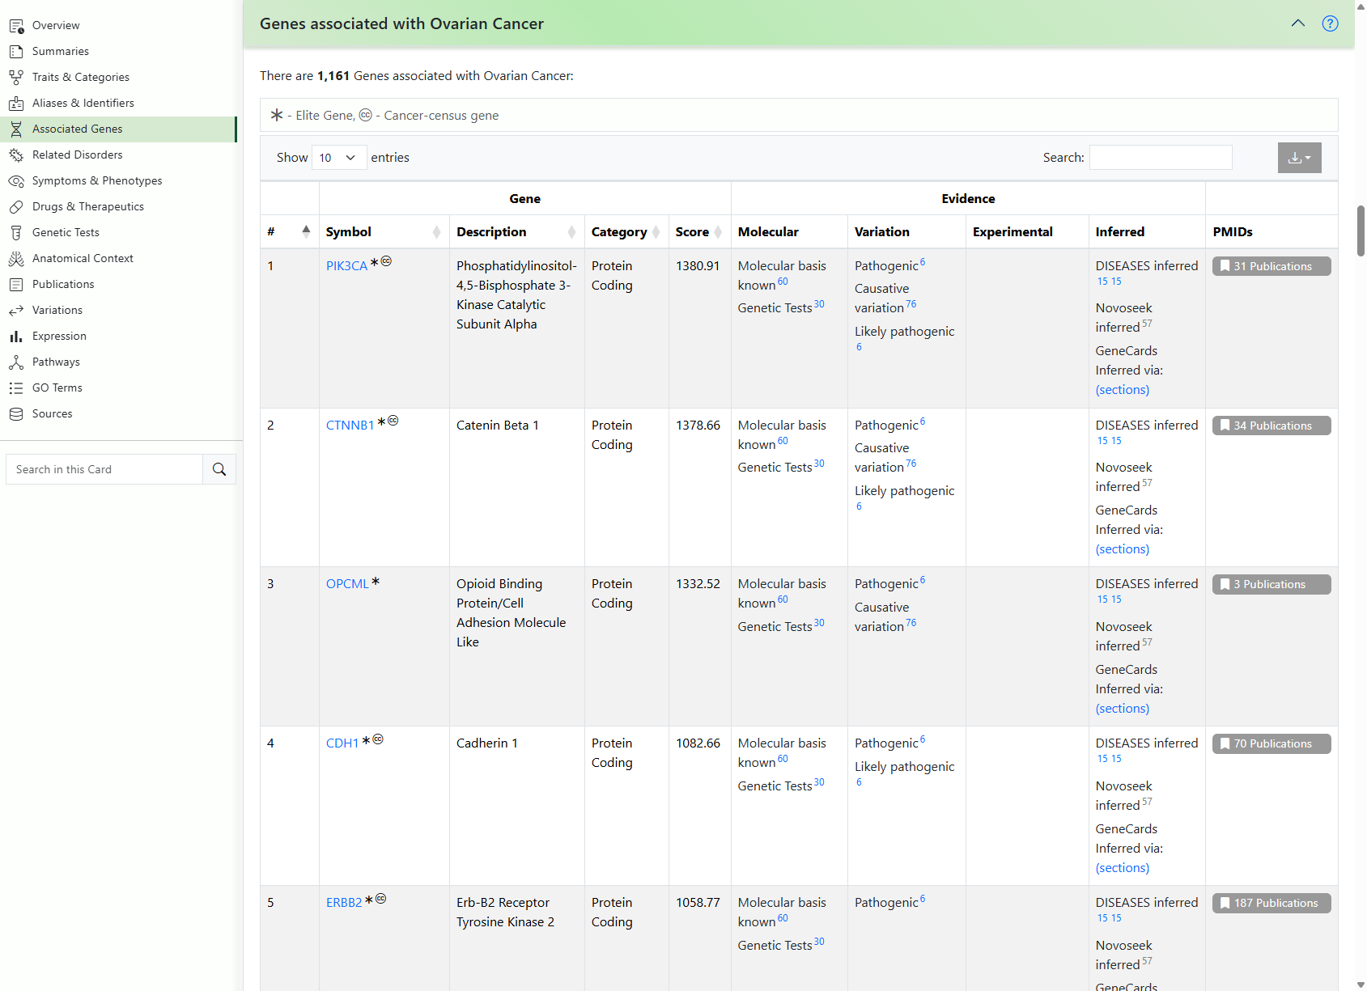Open the Overview sidebar item
Screen dimensions: 1367x991
tap(56, 25)
